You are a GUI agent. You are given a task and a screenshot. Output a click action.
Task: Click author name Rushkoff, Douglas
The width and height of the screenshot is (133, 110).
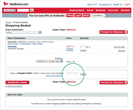click(16, 49)
